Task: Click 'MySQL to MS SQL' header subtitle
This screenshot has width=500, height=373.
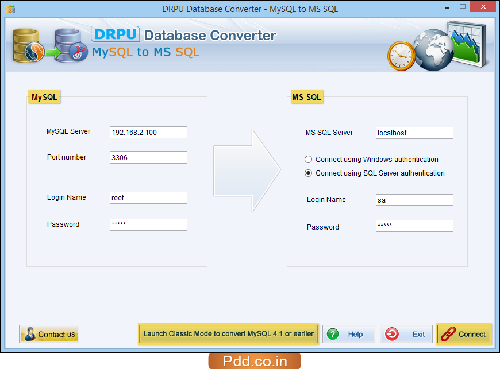Action: (146, 52)
